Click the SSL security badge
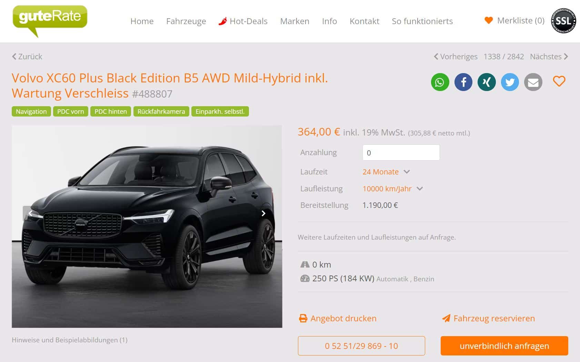This screenshot has height=362, width=580. (x=563, y=21)
